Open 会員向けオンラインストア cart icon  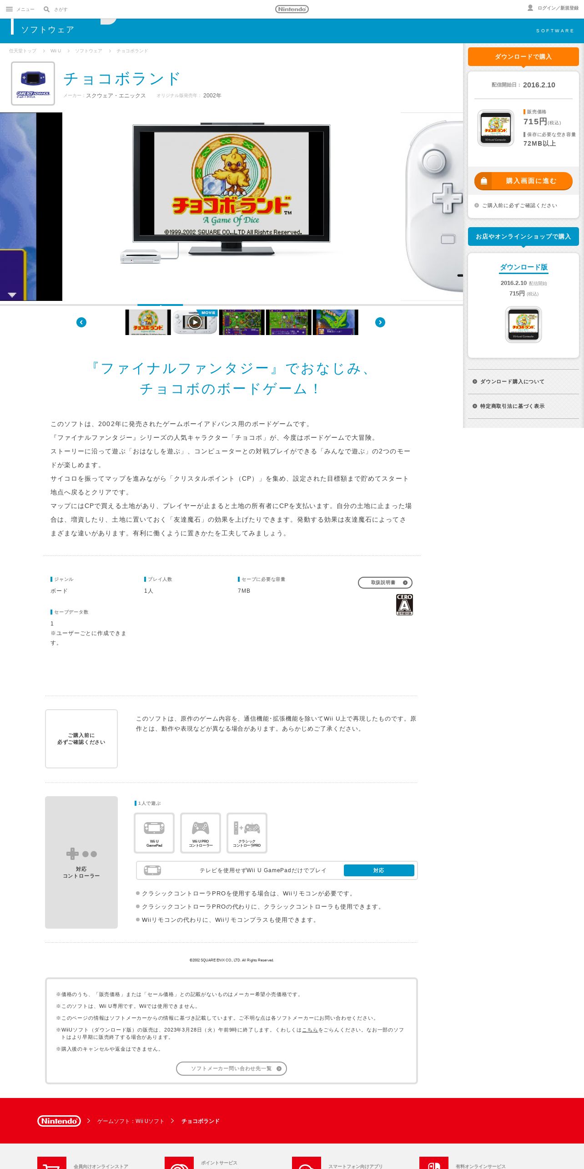(x=52, y=1163)
